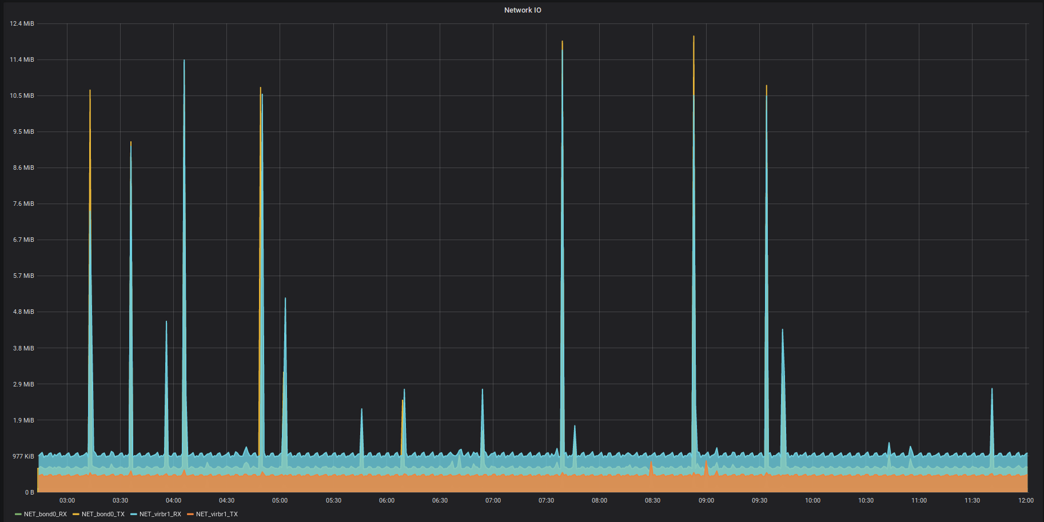Image resolution: width=1044 pixels, height=522 pixels.
Task: Click the 03:00 time axis label
Action: [67, 500]
